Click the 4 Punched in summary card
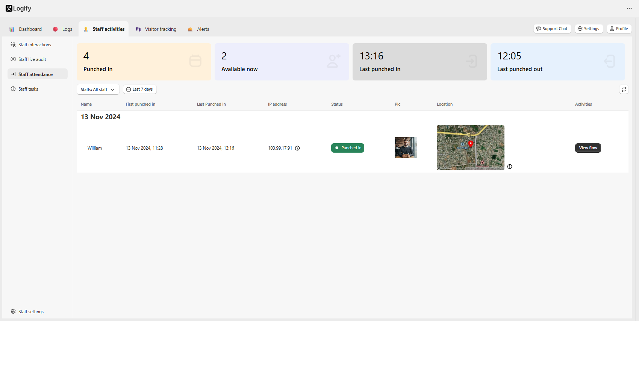 pos(144,62)
